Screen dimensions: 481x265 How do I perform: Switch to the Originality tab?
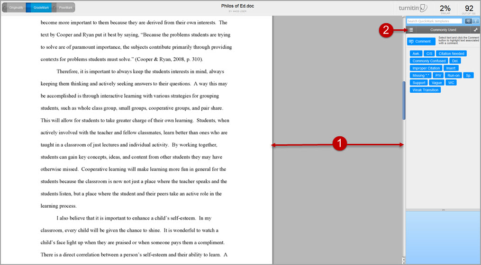pos(14,8)
